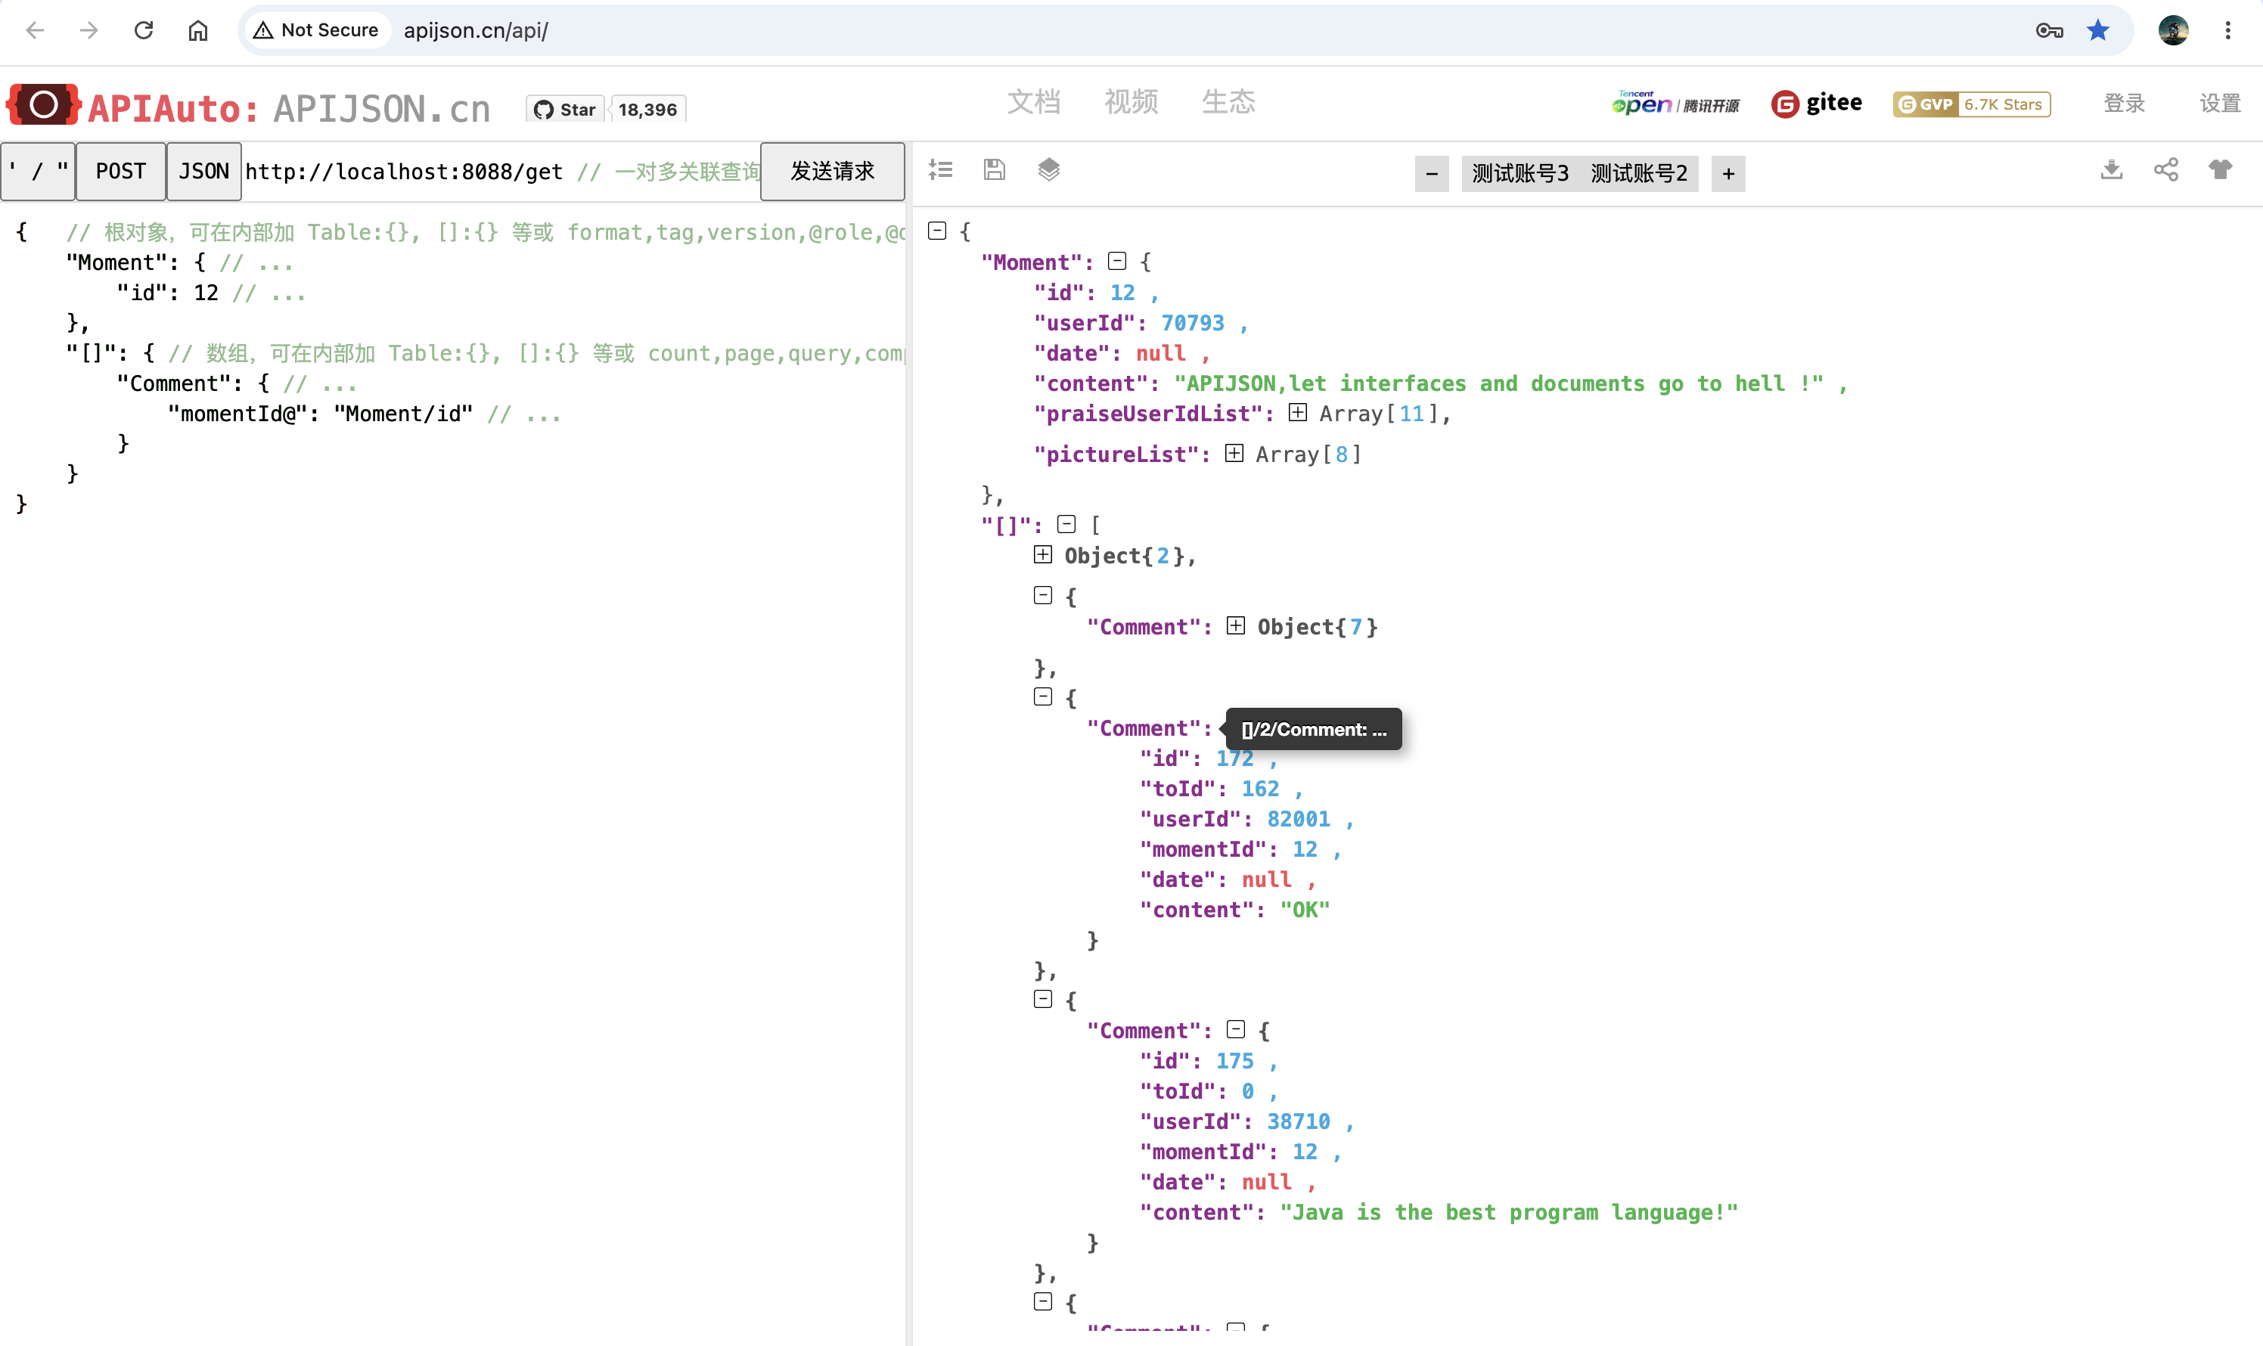Open the 视频 video menu
Image resolution: width=2263 pixels, height=1346 pixels.
click(x=1131, y=101)
